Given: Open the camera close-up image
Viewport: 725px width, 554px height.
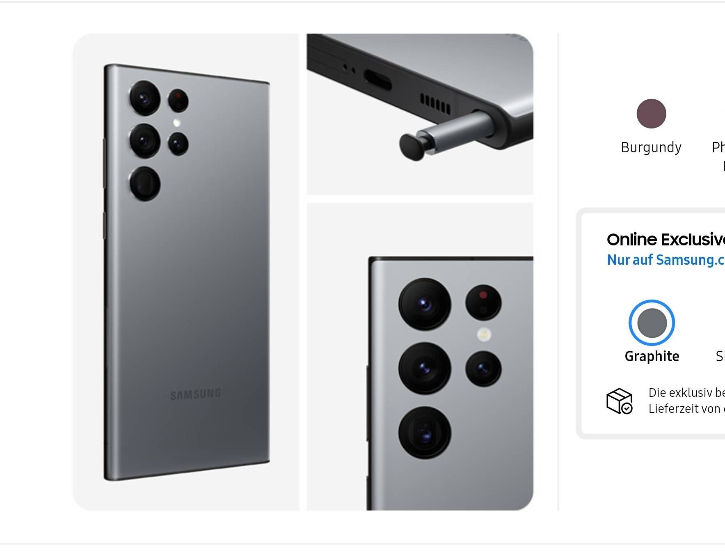Looking at the screenshot, I should [x=420, y=357].
